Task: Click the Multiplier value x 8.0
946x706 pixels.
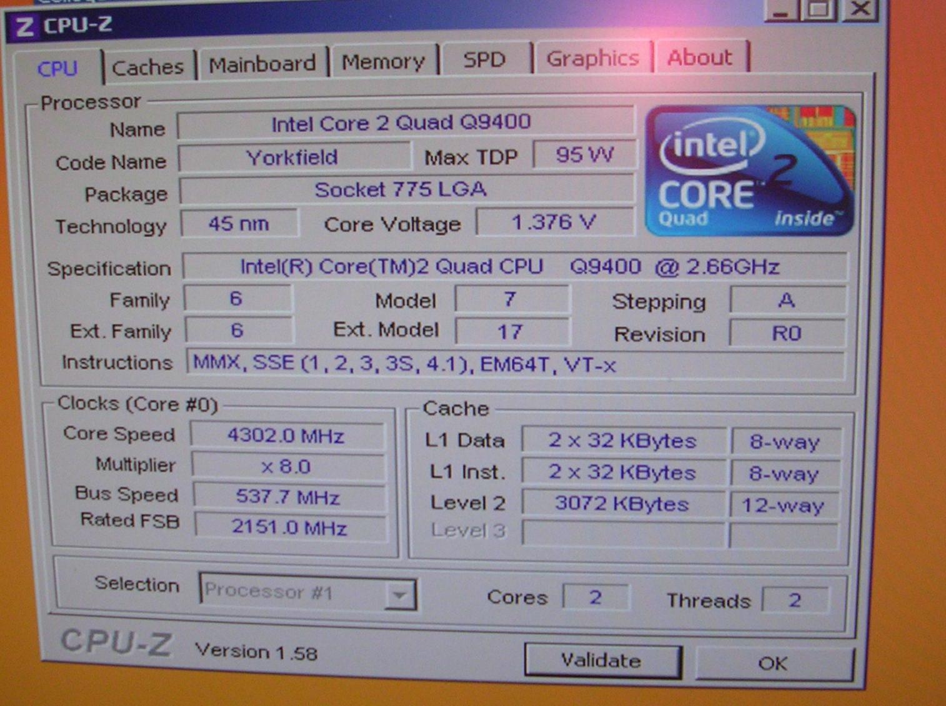Action: click(288, 466)
